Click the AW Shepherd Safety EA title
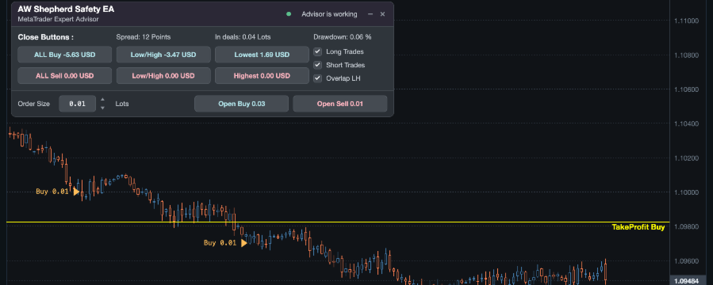The height and width of the screenshot is (285, 713). tap(66, 9)
